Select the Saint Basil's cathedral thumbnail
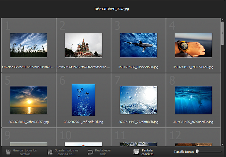The image size is (226, 157). tap(83, 45)
